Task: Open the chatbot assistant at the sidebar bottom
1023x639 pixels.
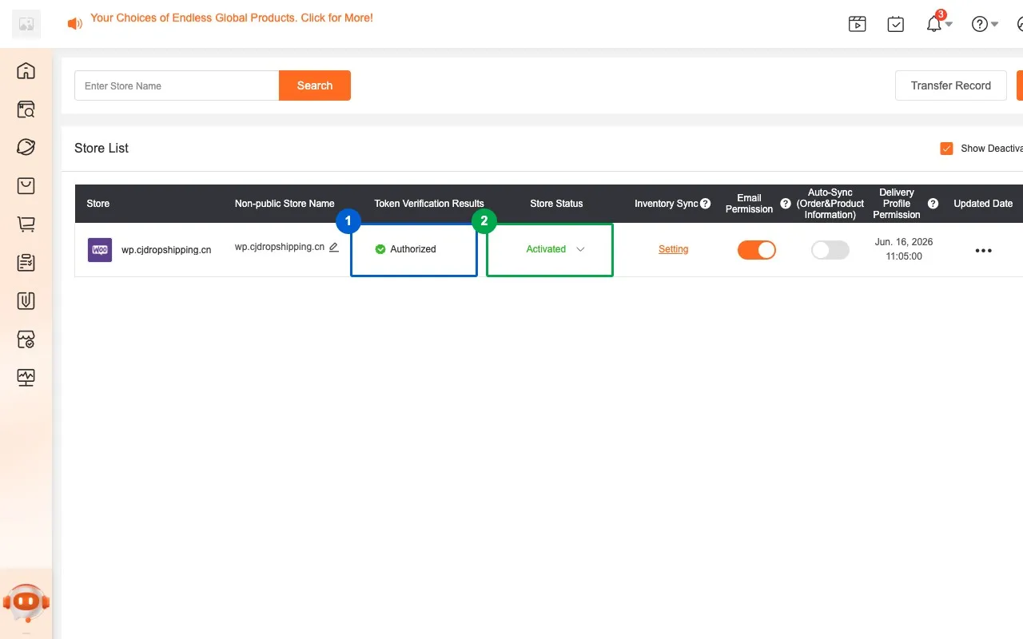Action: [26, 604]
